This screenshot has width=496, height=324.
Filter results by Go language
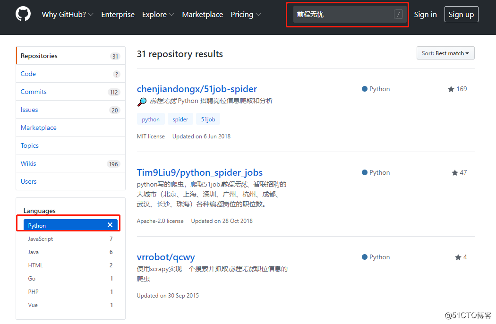click(70, 279)
